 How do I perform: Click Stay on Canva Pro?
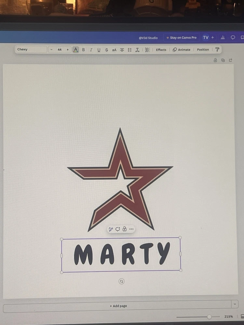(181, 38)
